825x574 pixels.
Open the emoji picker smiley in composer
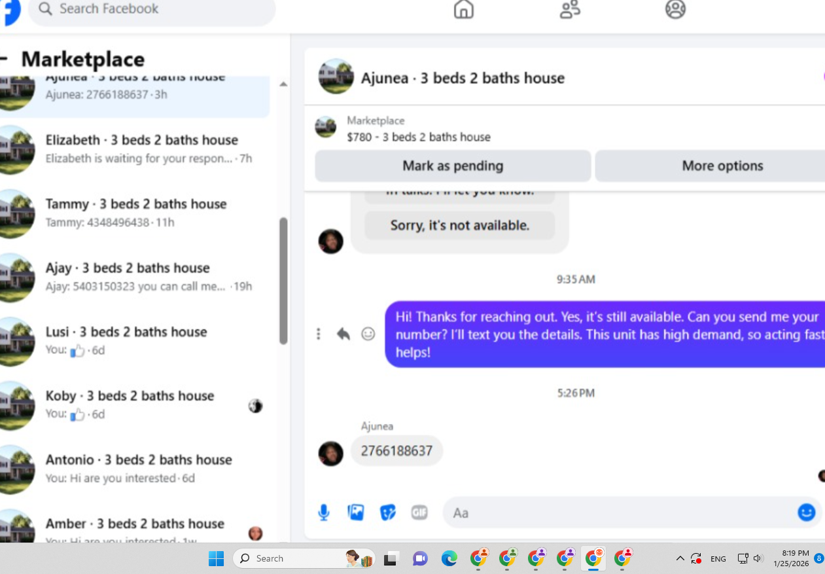pos(807,512)
